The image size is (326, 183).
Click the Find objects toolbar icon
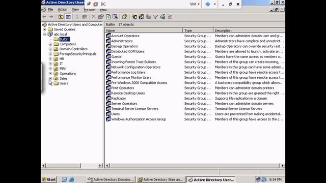pyautogui.click(x=162, y=17)
